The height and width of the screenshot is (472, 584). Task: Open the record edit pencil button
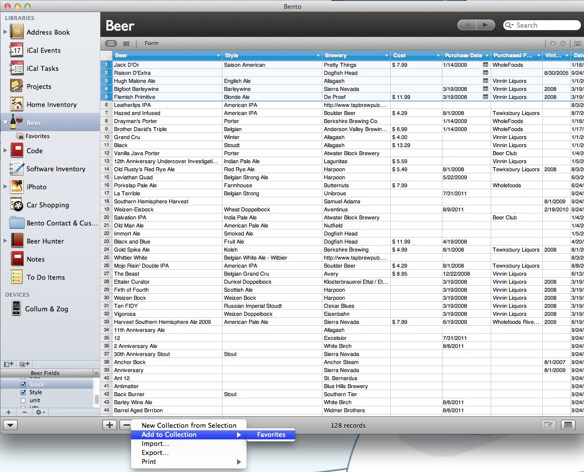coord(548,425)
